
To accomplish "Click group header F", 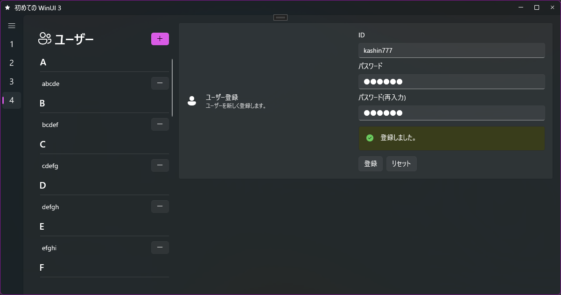I will pyautogui.click(x=42, y=268).
